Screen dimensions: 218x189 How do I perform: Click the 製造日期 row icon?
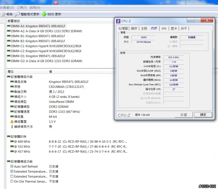pyautogui.click(x=12, y=92)
